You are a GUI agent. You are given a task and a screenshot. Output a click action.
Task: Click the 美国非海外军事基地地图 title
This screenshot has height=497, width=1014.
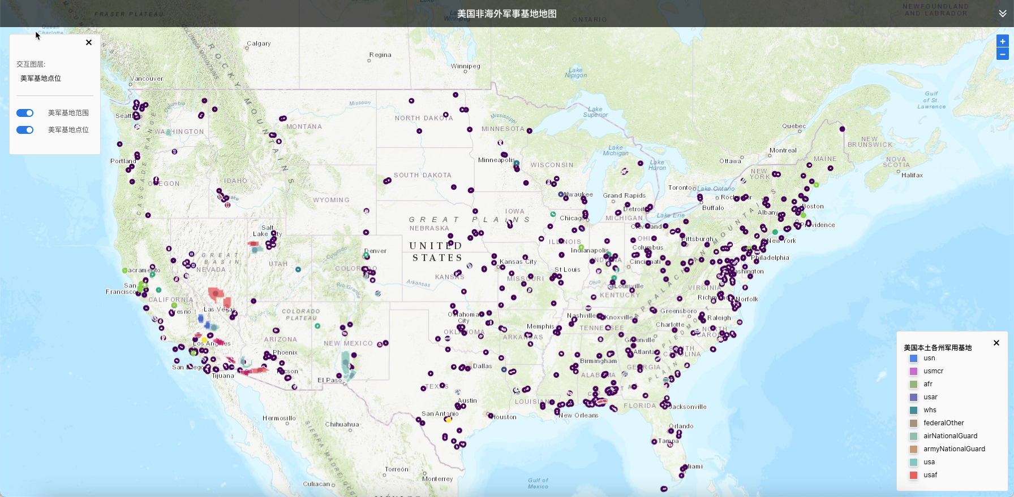click(x=507, y=14)
